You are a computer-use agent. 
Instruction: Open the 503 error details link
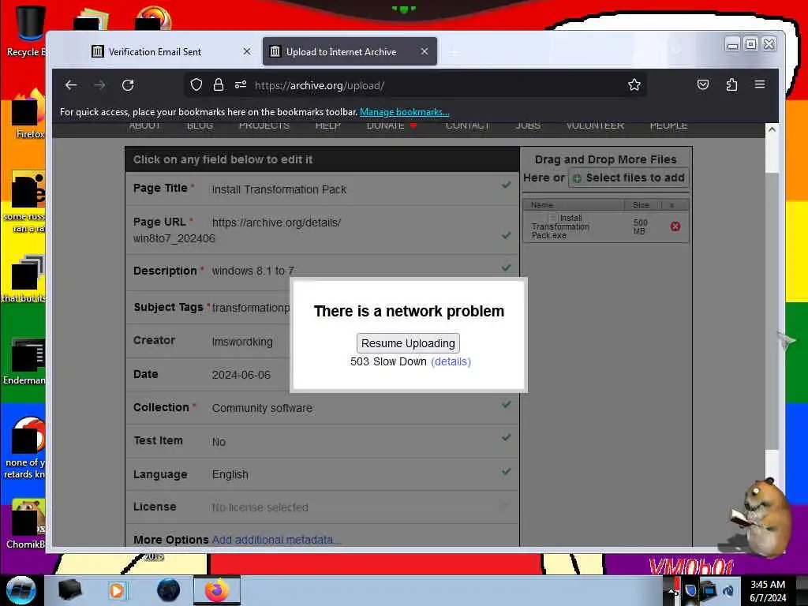pyautogui.click(x=451, y=361)
